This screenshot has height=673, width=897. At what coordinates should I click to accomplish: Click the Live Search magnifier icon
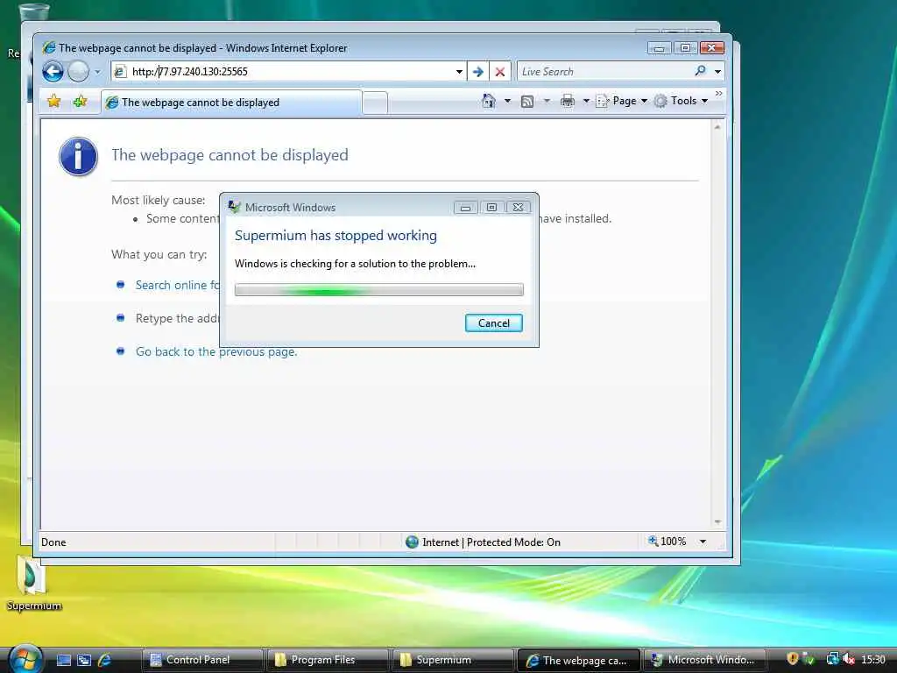[x=700, y=71]
